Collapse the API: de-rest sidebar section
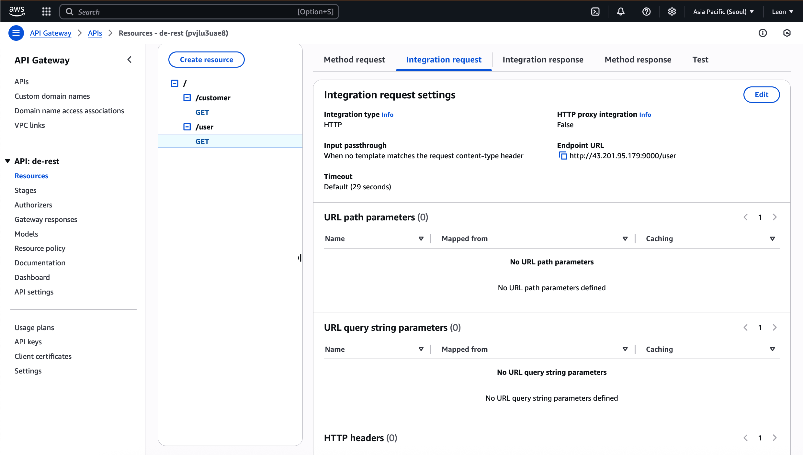The height and width of the screenshot is (455, 803). 8,161
